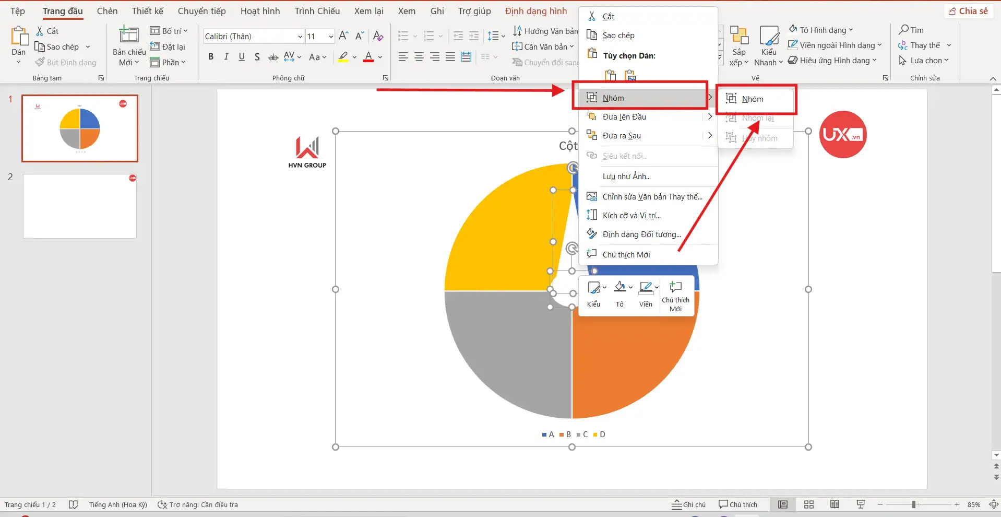Click the Slide Sorter view icon

809,504
